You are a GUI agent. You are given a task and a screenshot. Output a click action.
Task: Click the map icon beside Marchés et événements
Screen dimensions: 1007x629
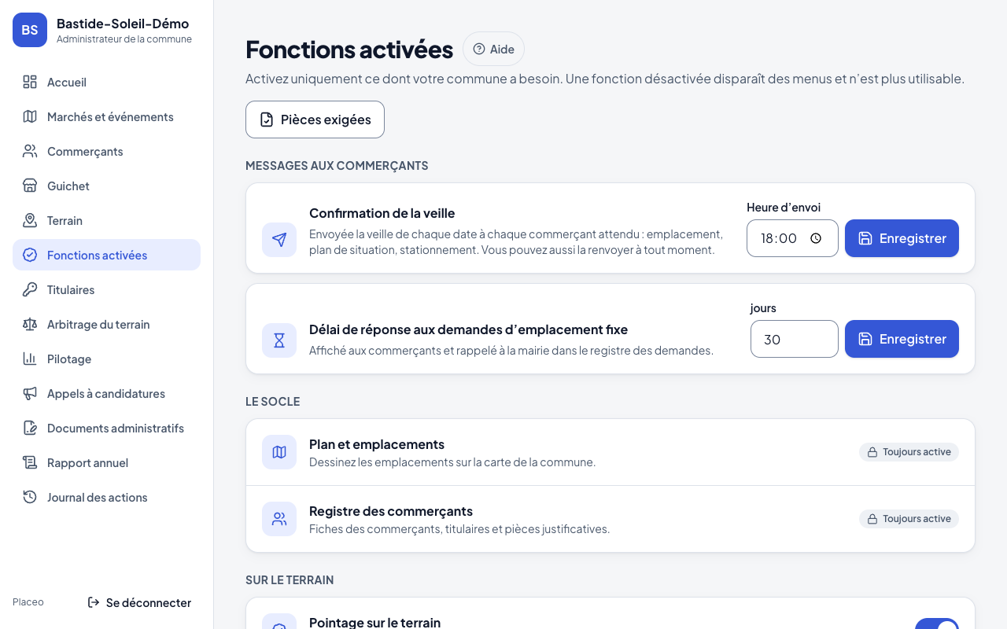pyautogui.click(x=30, y=116)
